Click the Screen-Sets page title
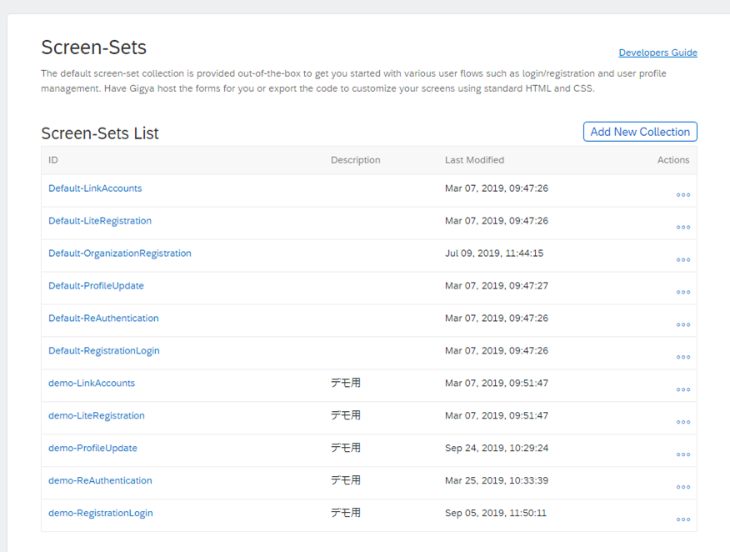 [93, 48]
